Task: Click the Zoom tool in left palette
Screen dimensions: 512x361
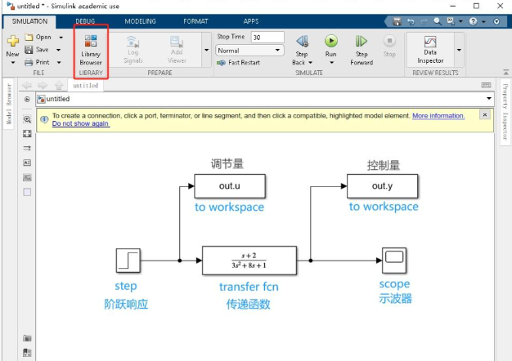Action: pyautogui.click(x=27, y=119)
